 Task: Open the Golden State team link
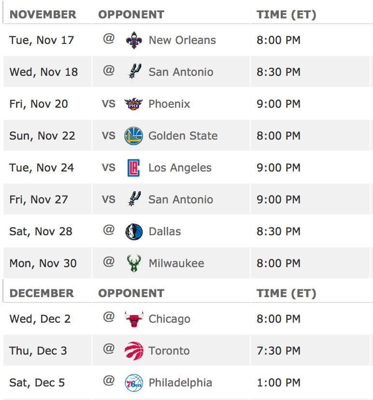click(183, 136)
